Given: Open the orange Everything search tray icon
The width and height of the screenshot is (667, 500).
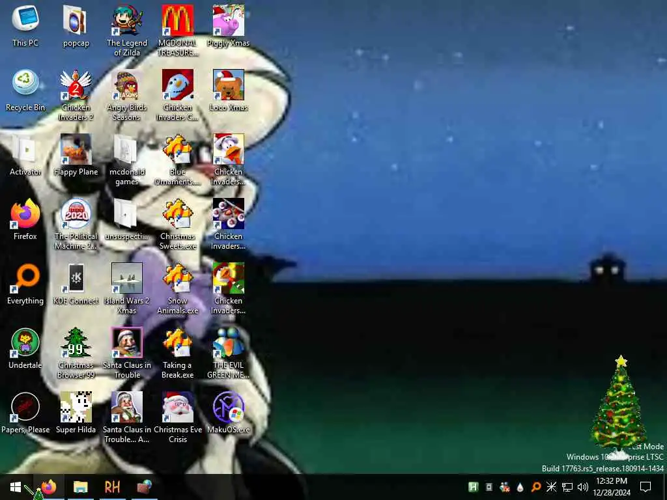Looking at the screenshot, I should [x=536, y=487].
